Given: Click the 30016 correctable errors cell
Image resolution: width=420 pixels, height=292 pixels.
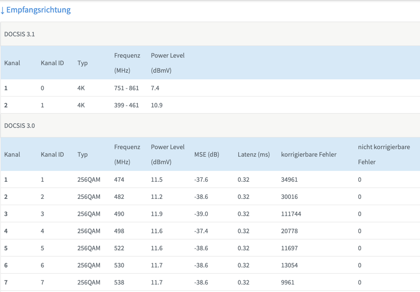Looking at the screenshot, I should [x=289, y=197].
